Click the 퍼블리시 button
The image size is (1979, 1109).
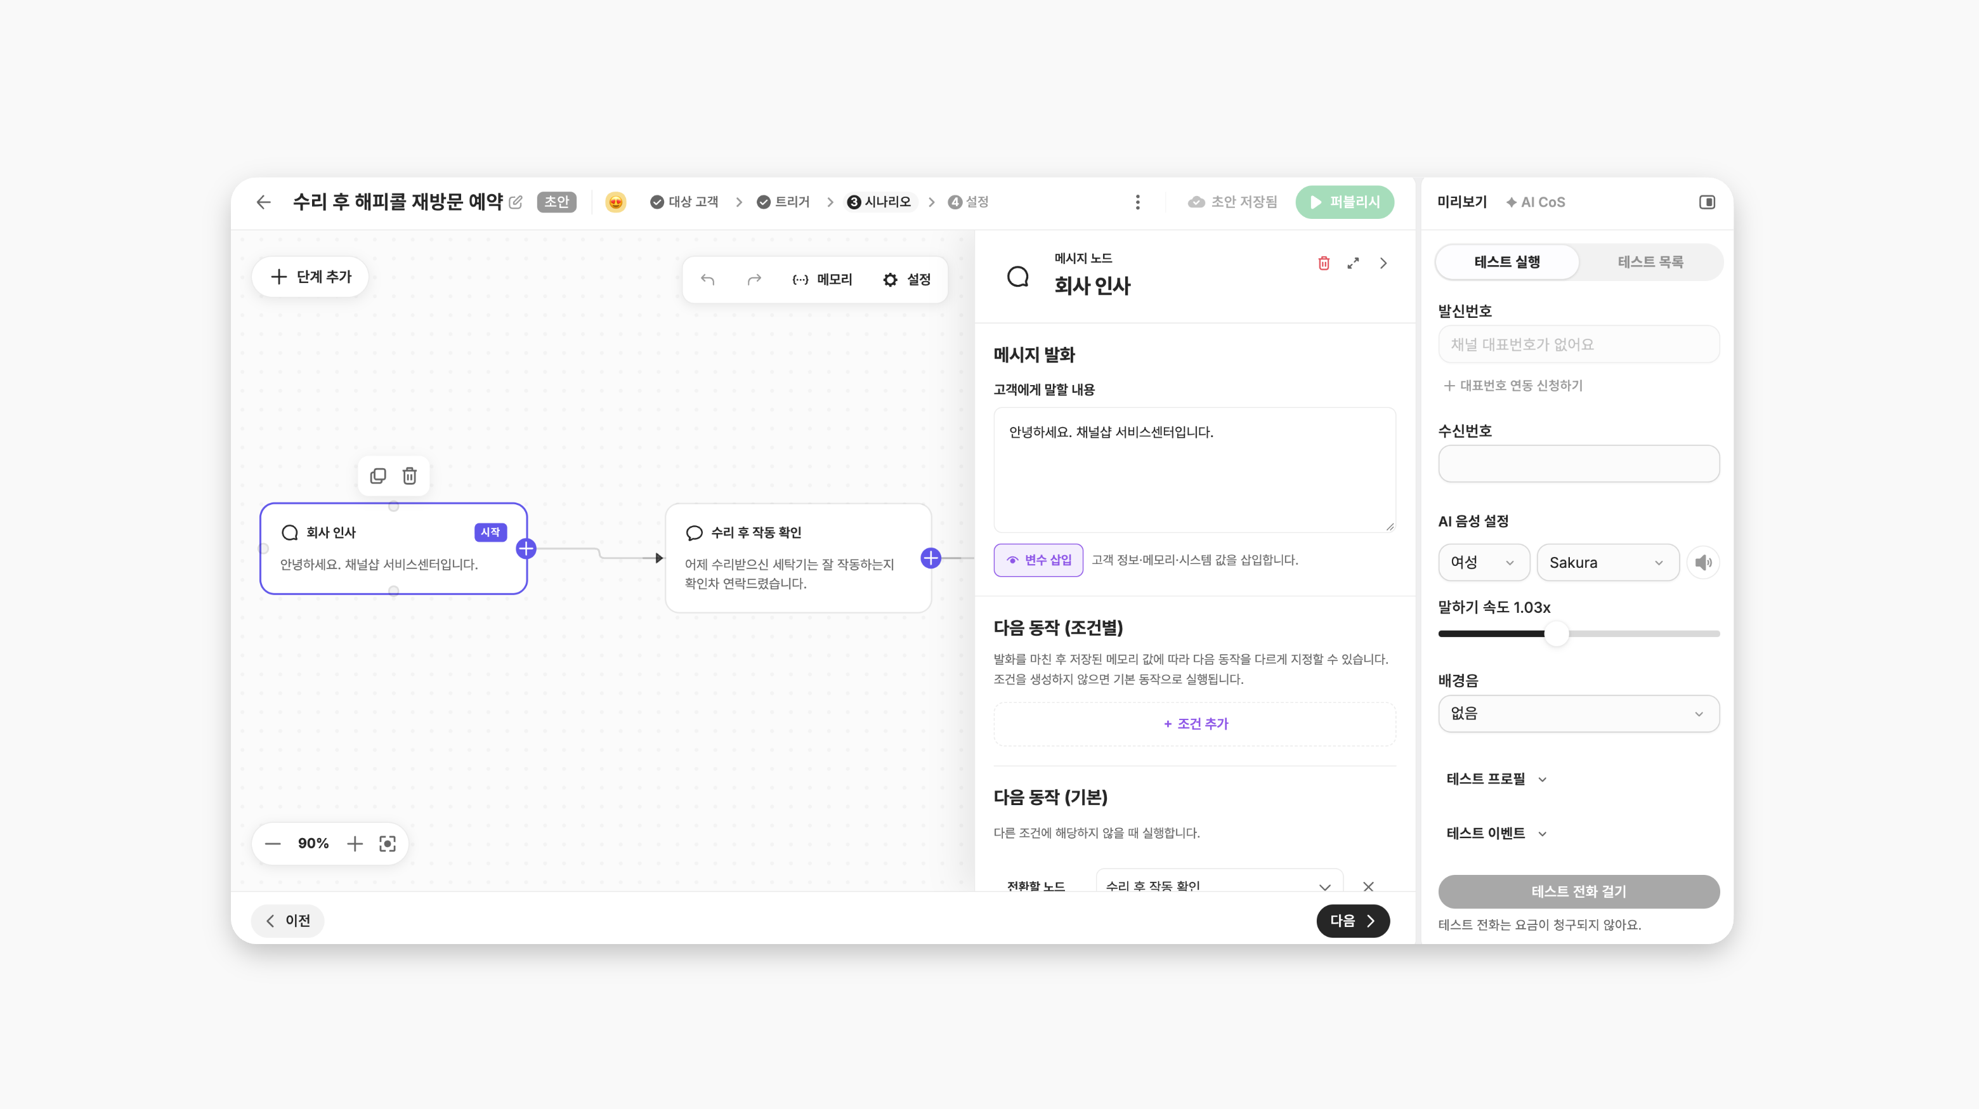point(1345,202)
